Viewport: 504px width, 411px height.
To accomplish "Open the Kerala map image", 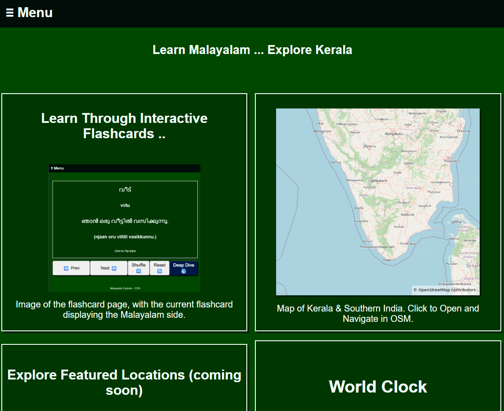I will (x=377, y=202).
